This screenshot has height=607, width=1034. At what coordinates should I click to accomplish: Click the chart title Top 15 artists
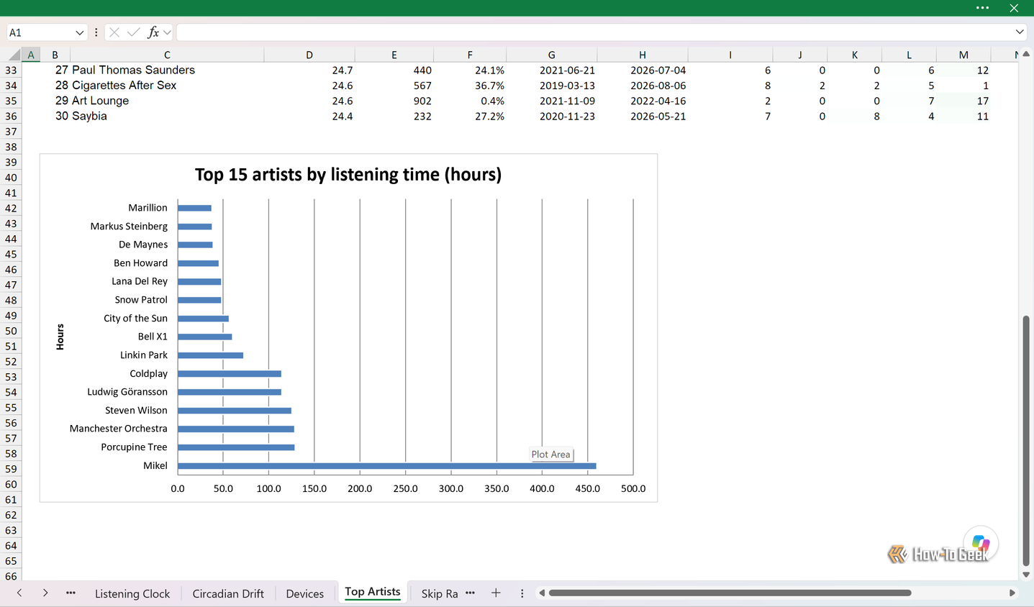pyautogui.click(x=348, y=174)
